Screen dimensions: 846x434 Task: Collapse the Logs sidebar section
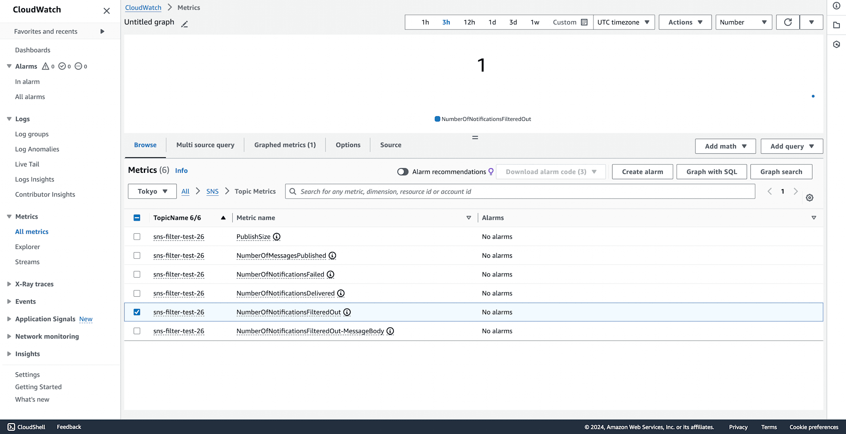[x=9, y=119]
